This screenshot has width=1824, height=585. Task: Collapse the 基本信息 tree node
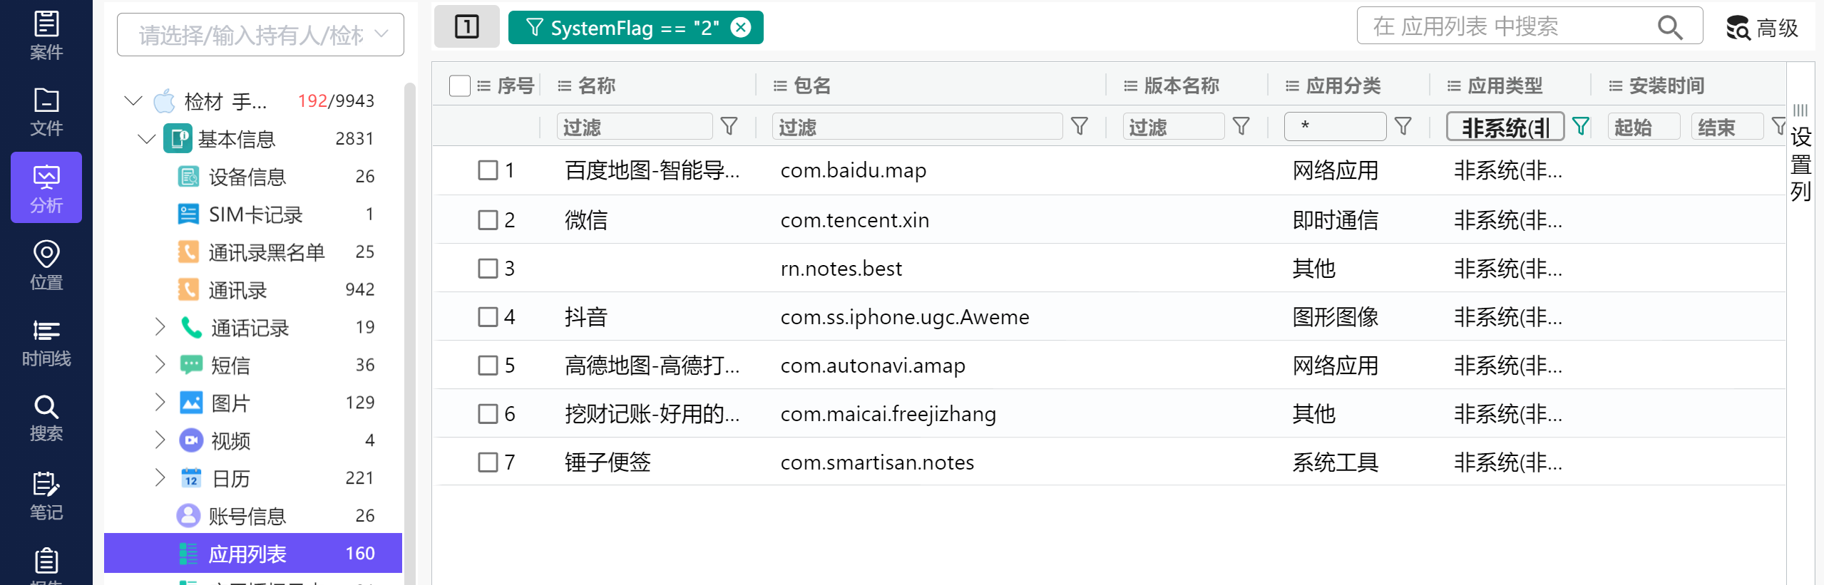pos(146,138)
